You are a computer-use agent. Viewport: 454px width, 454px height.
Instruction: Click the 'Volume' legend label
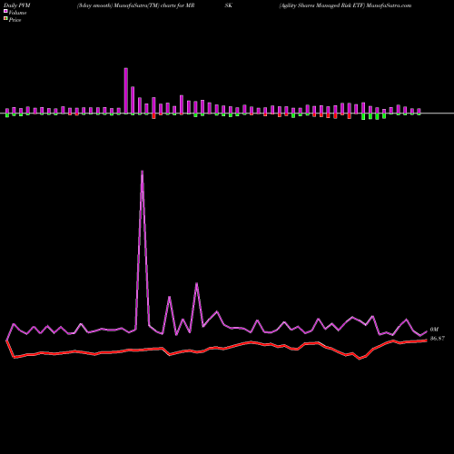(17, 13)
